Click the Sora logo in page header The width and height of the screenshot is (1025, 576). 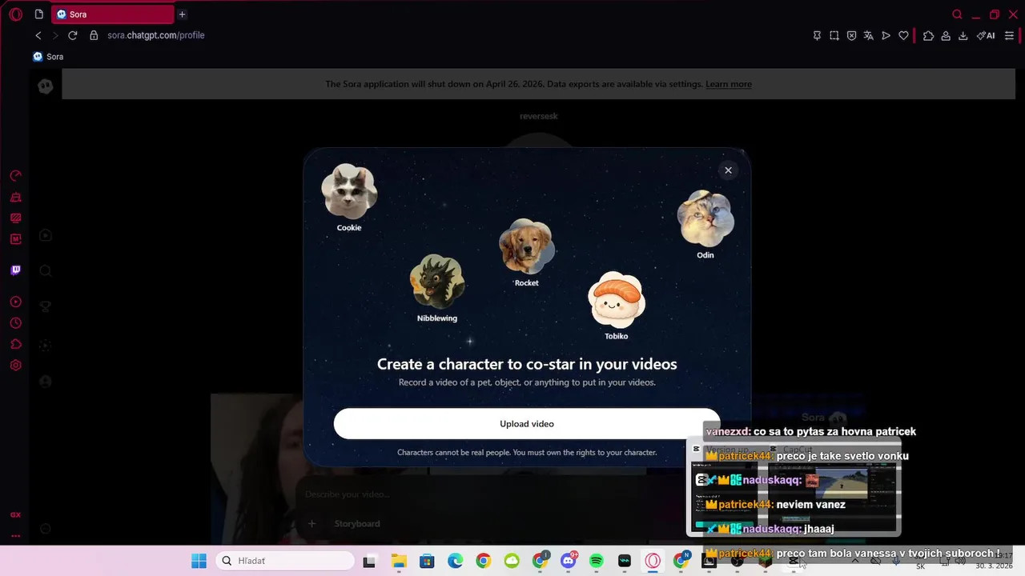pyautogui.click(x=46, y=86)
